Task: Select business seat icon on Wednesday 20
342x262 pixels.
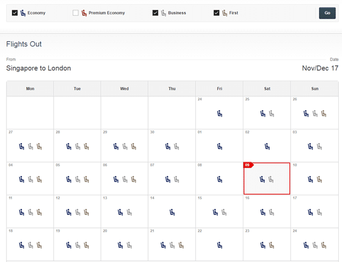Action: click(129, 246)
